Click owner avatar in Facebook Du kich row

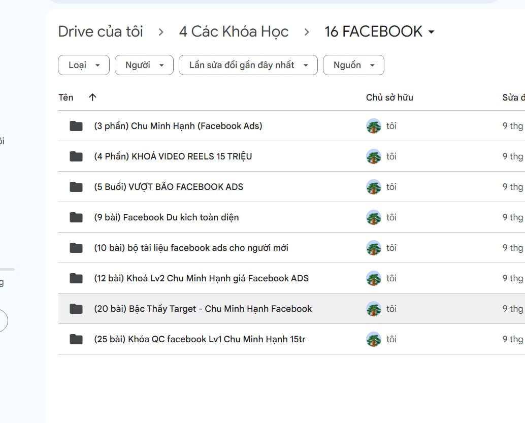pos(374,217)
